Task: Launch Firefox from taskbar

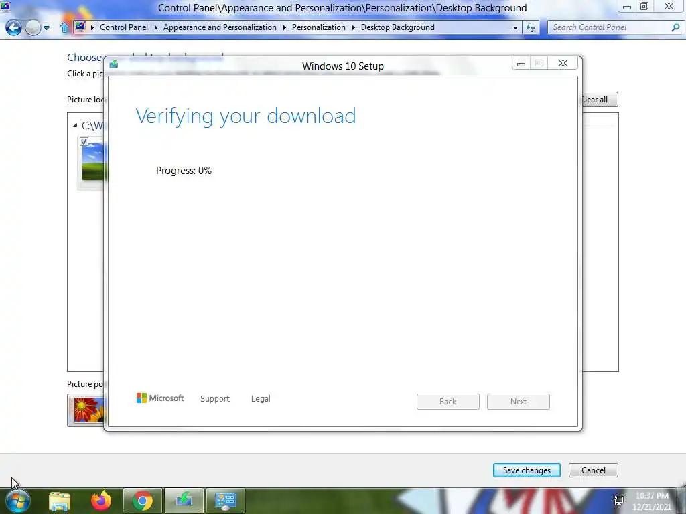Action: tap(101, 501)
